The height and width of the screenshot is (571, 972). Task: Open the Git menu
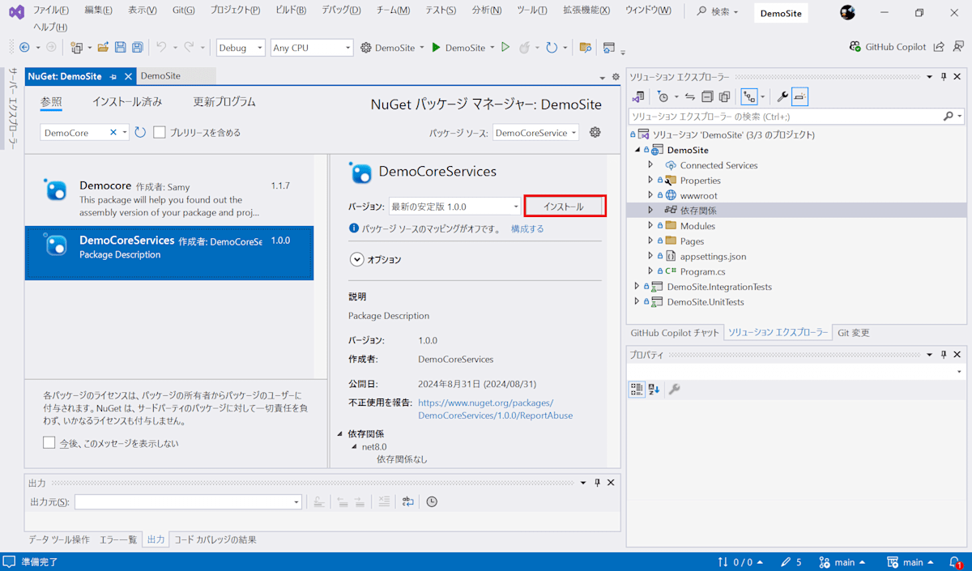tap(184, 11)
